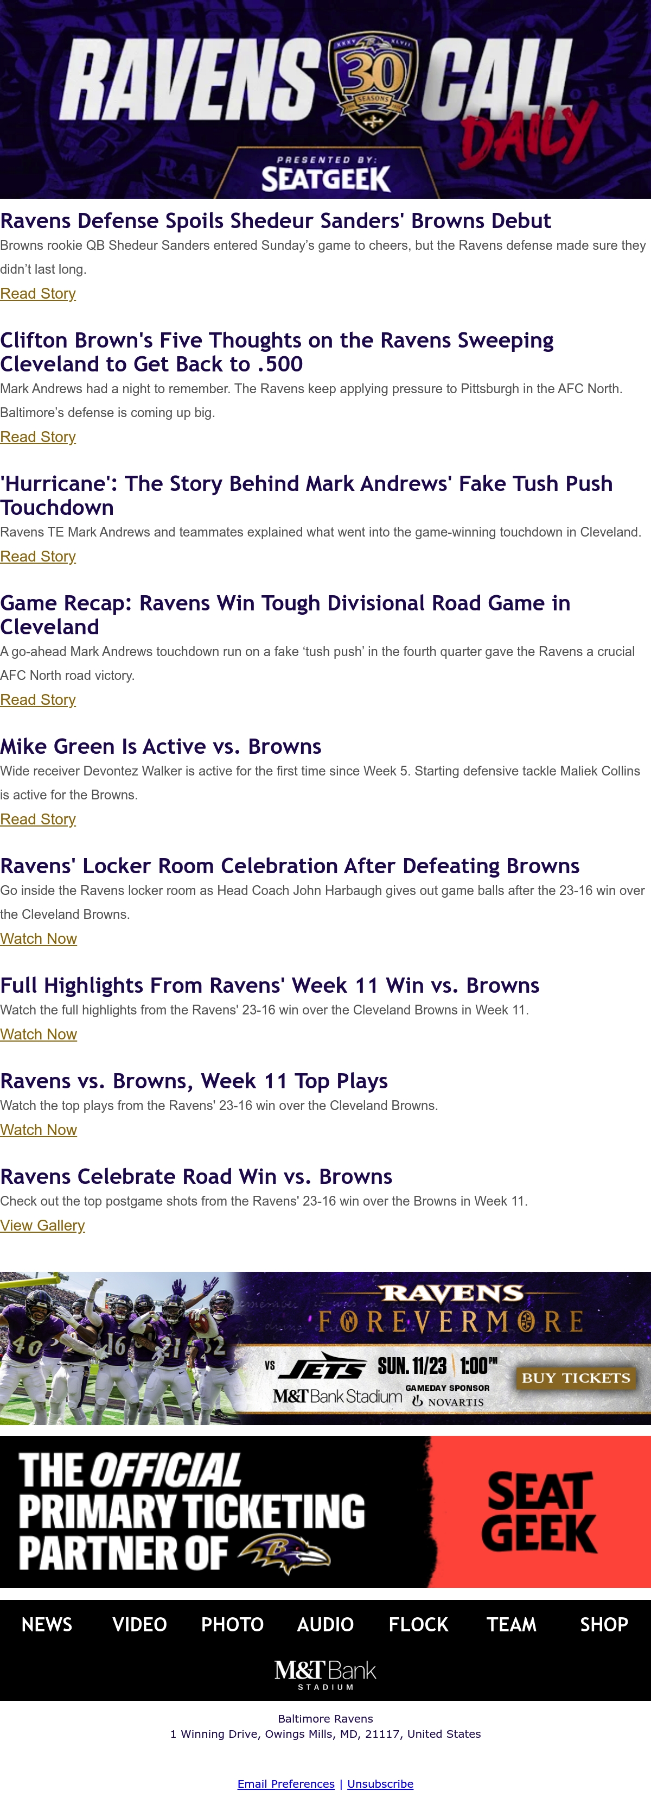651x1816 pixels.
Task: Click the Ravens bird logo in ticketing banner
Action: 284,1554
